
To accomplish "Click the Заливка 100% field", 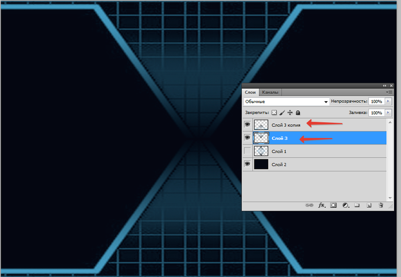I will pyautogui.click(x=376, y=113).
